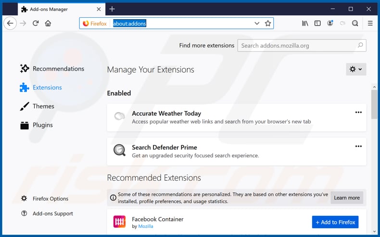Click the Facebook Container title

(157, 219)
